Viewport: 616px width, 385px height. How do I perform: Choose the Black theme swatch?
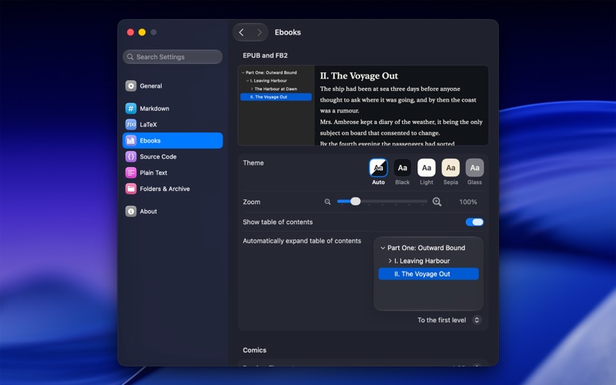pos(402,168)
